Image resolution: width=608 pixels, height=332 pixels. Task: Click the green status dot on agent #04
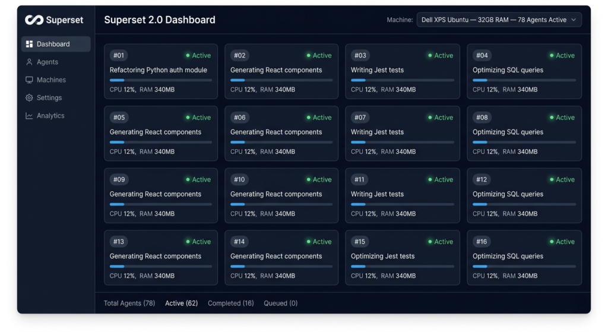click(x=552, y=55)
